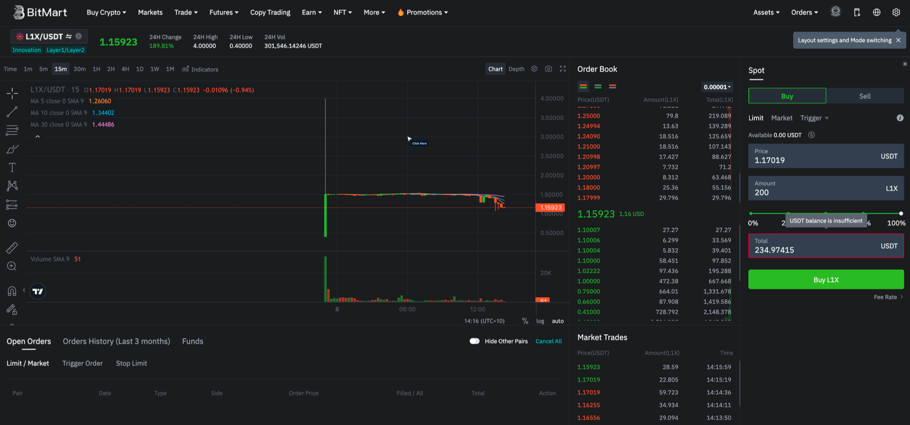Screen dimensions: 910x425
Task: Open order book precision 0.00001 dropdown
Action: tap(717, 87)
